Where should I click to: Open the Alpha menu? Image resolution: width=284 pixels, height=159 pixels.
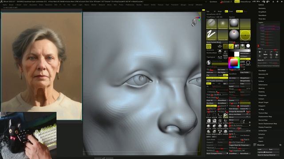[x=5, y=5]
